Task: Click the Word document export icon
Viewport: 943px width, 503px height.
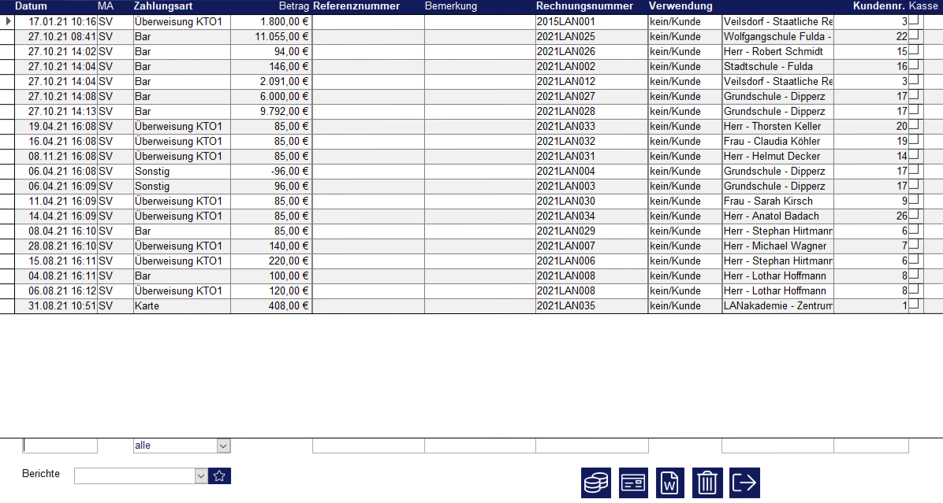Action: point(670,483)
